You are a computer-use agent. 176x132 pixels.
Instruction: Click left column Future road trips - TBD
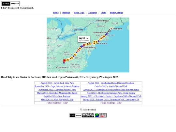pyautogui.click(x=57, y=103)
